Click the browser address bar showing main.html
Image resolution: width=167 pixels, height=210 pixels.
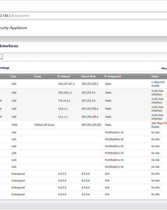[83, 16]
